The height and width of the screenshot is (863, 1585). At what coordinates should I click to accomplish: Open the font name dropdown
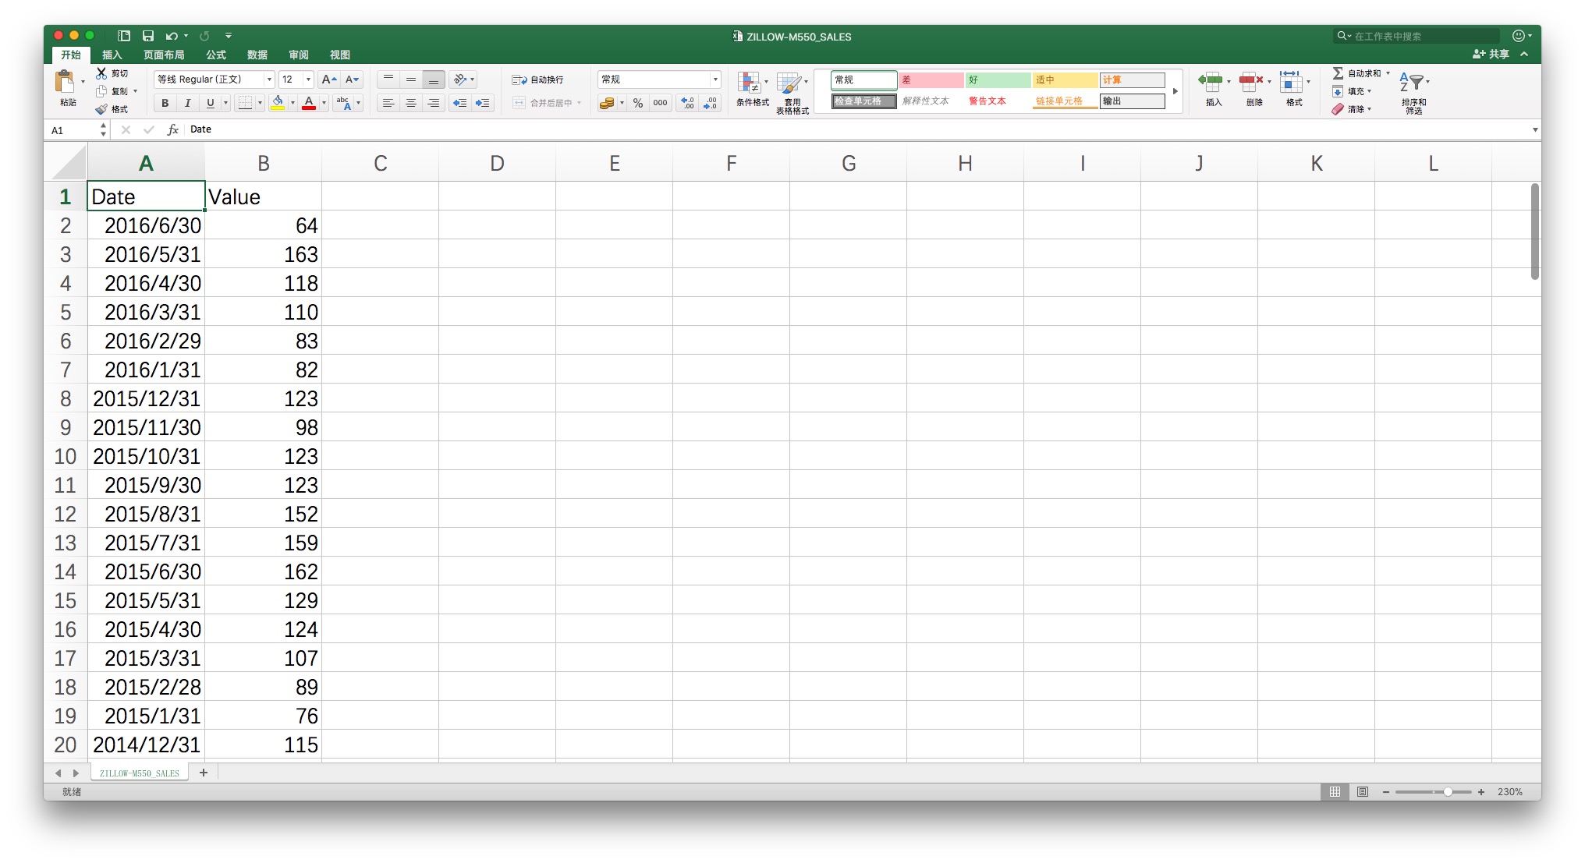click(x=269, y=80)
